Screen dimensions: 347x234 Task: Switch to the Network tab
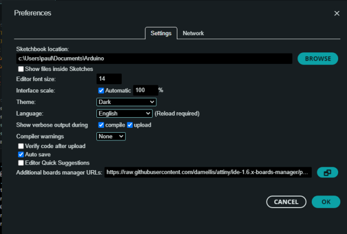pyautogui.click(x=193, y=33)
